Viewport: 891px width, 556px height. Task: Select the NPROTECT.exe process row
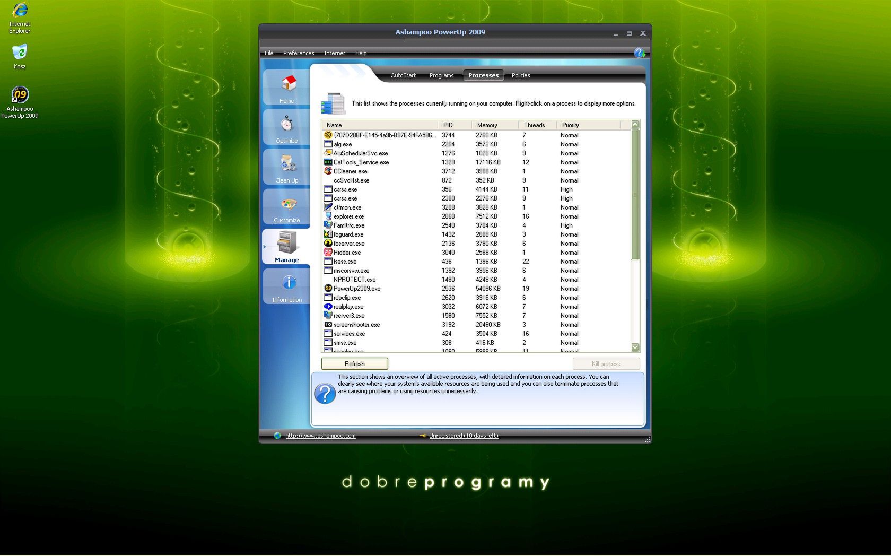click(476, 279)
